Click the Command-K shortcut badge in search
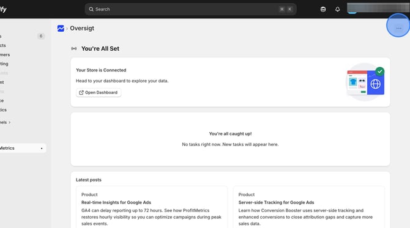Viewport: 410px width, 228px height. [x=286, y=9]
